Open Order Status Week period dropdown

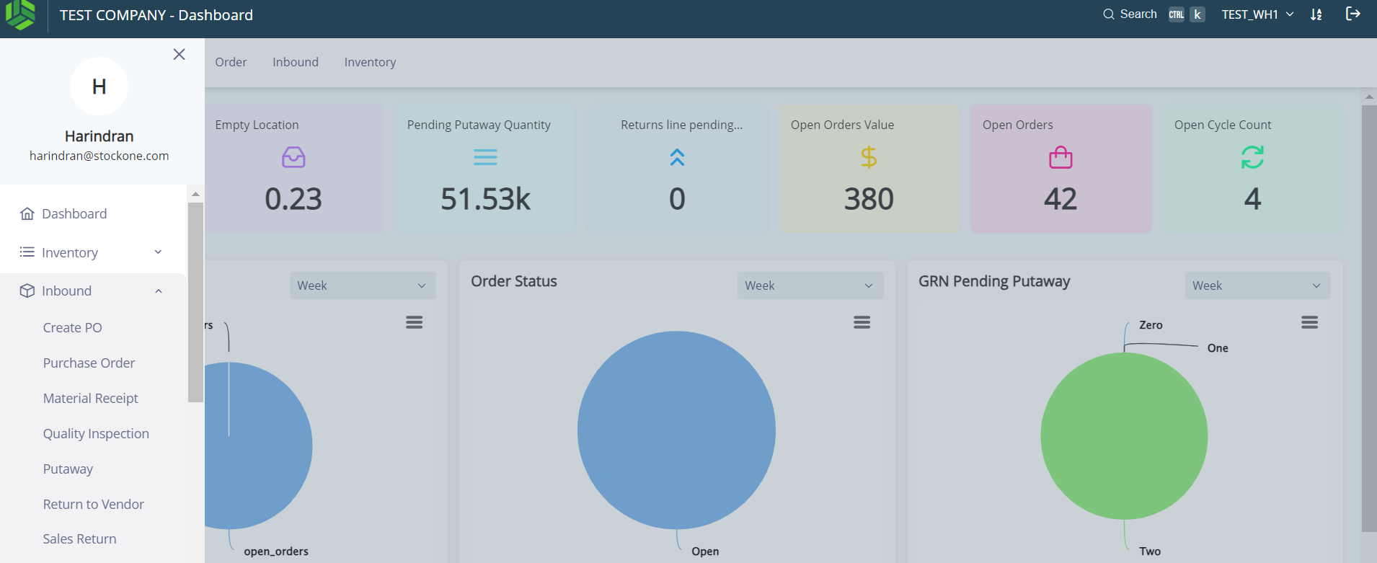pyautogui.click(x=810, y=285)
